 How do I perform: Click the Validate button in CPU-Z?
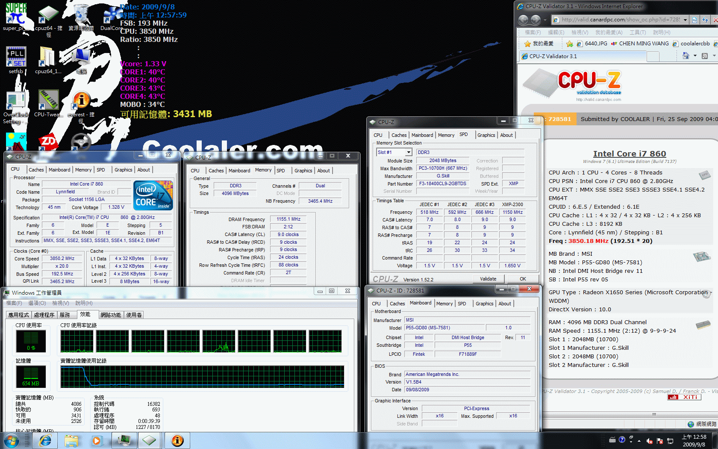(488, 279)
